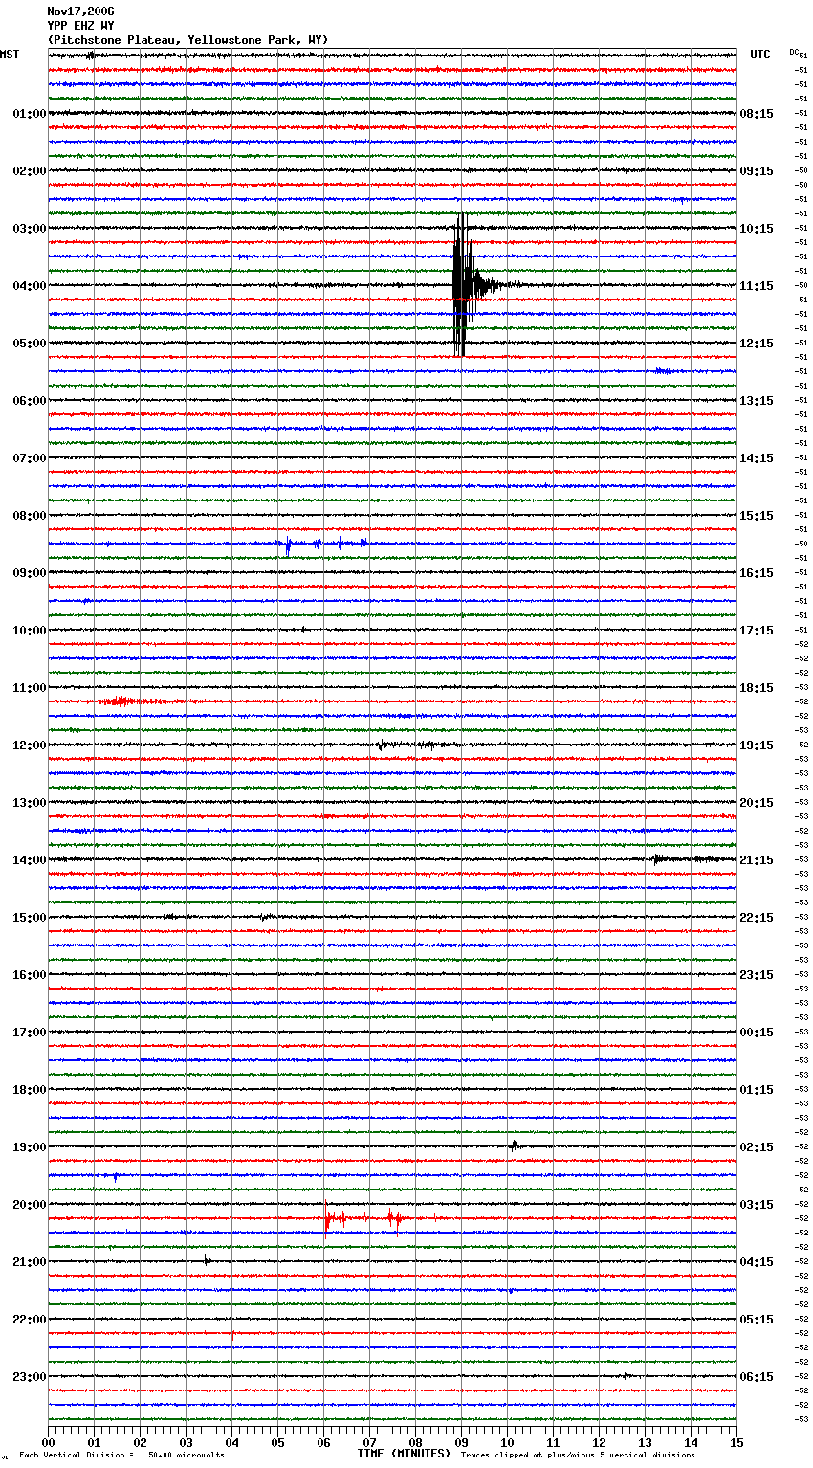Click the Pitchstone Plateau, Yellowstone Park location title
The image size is (813, 1468).
187,40
